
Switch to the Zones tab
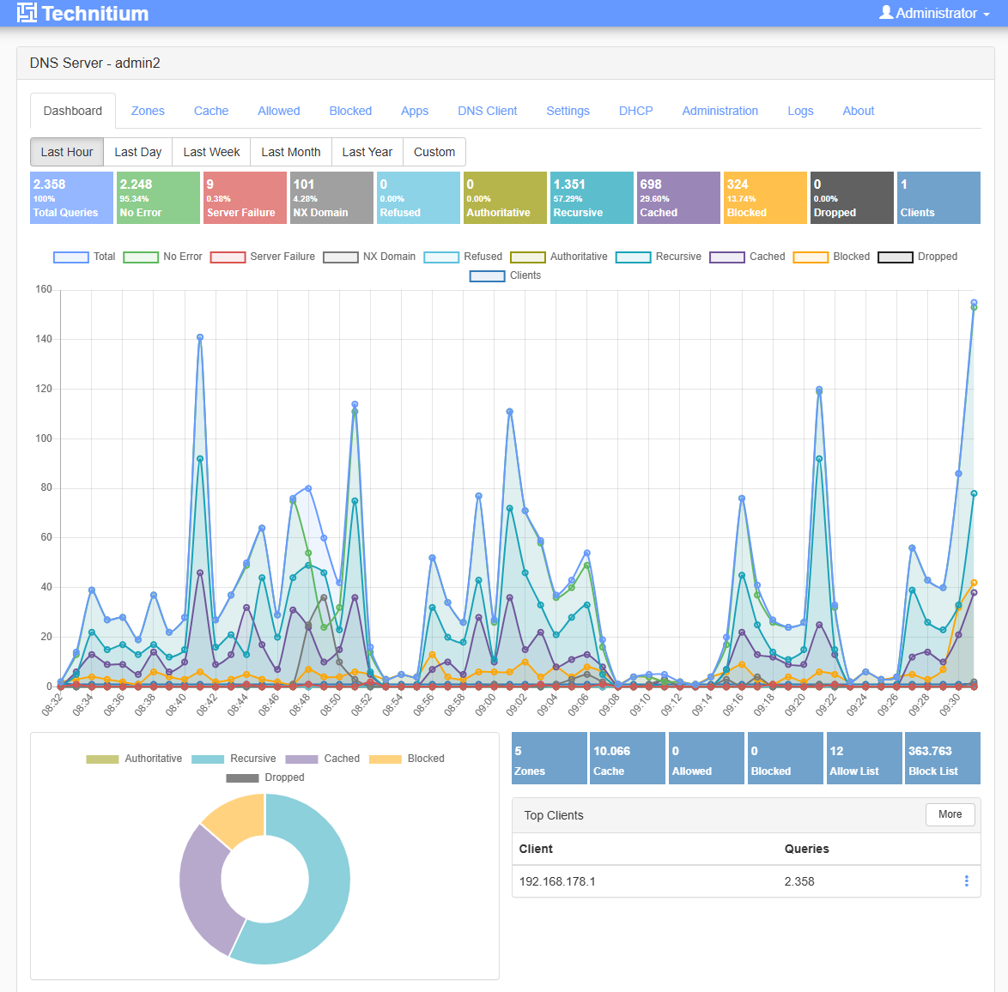(x=148, y=111)
